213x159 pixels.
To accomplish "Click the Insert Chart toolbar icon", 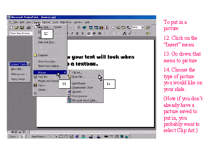I will (101, 27).
